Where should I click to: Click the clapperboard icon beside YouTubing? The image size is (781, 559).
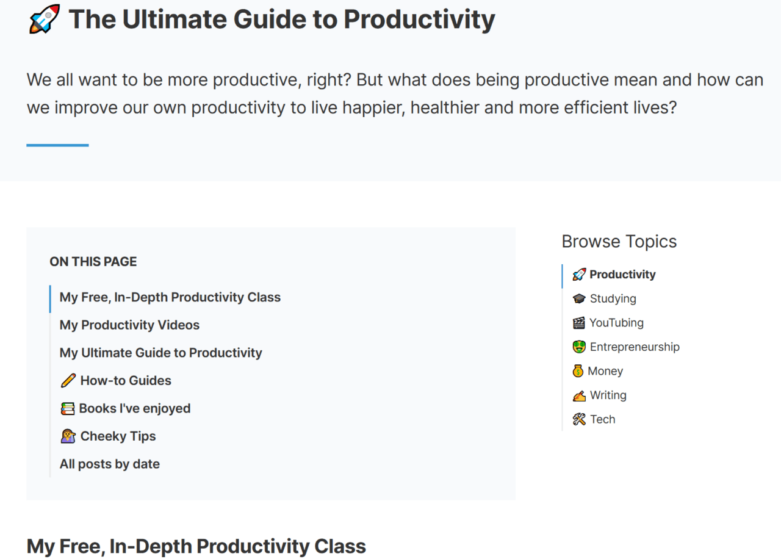point(579,323)
